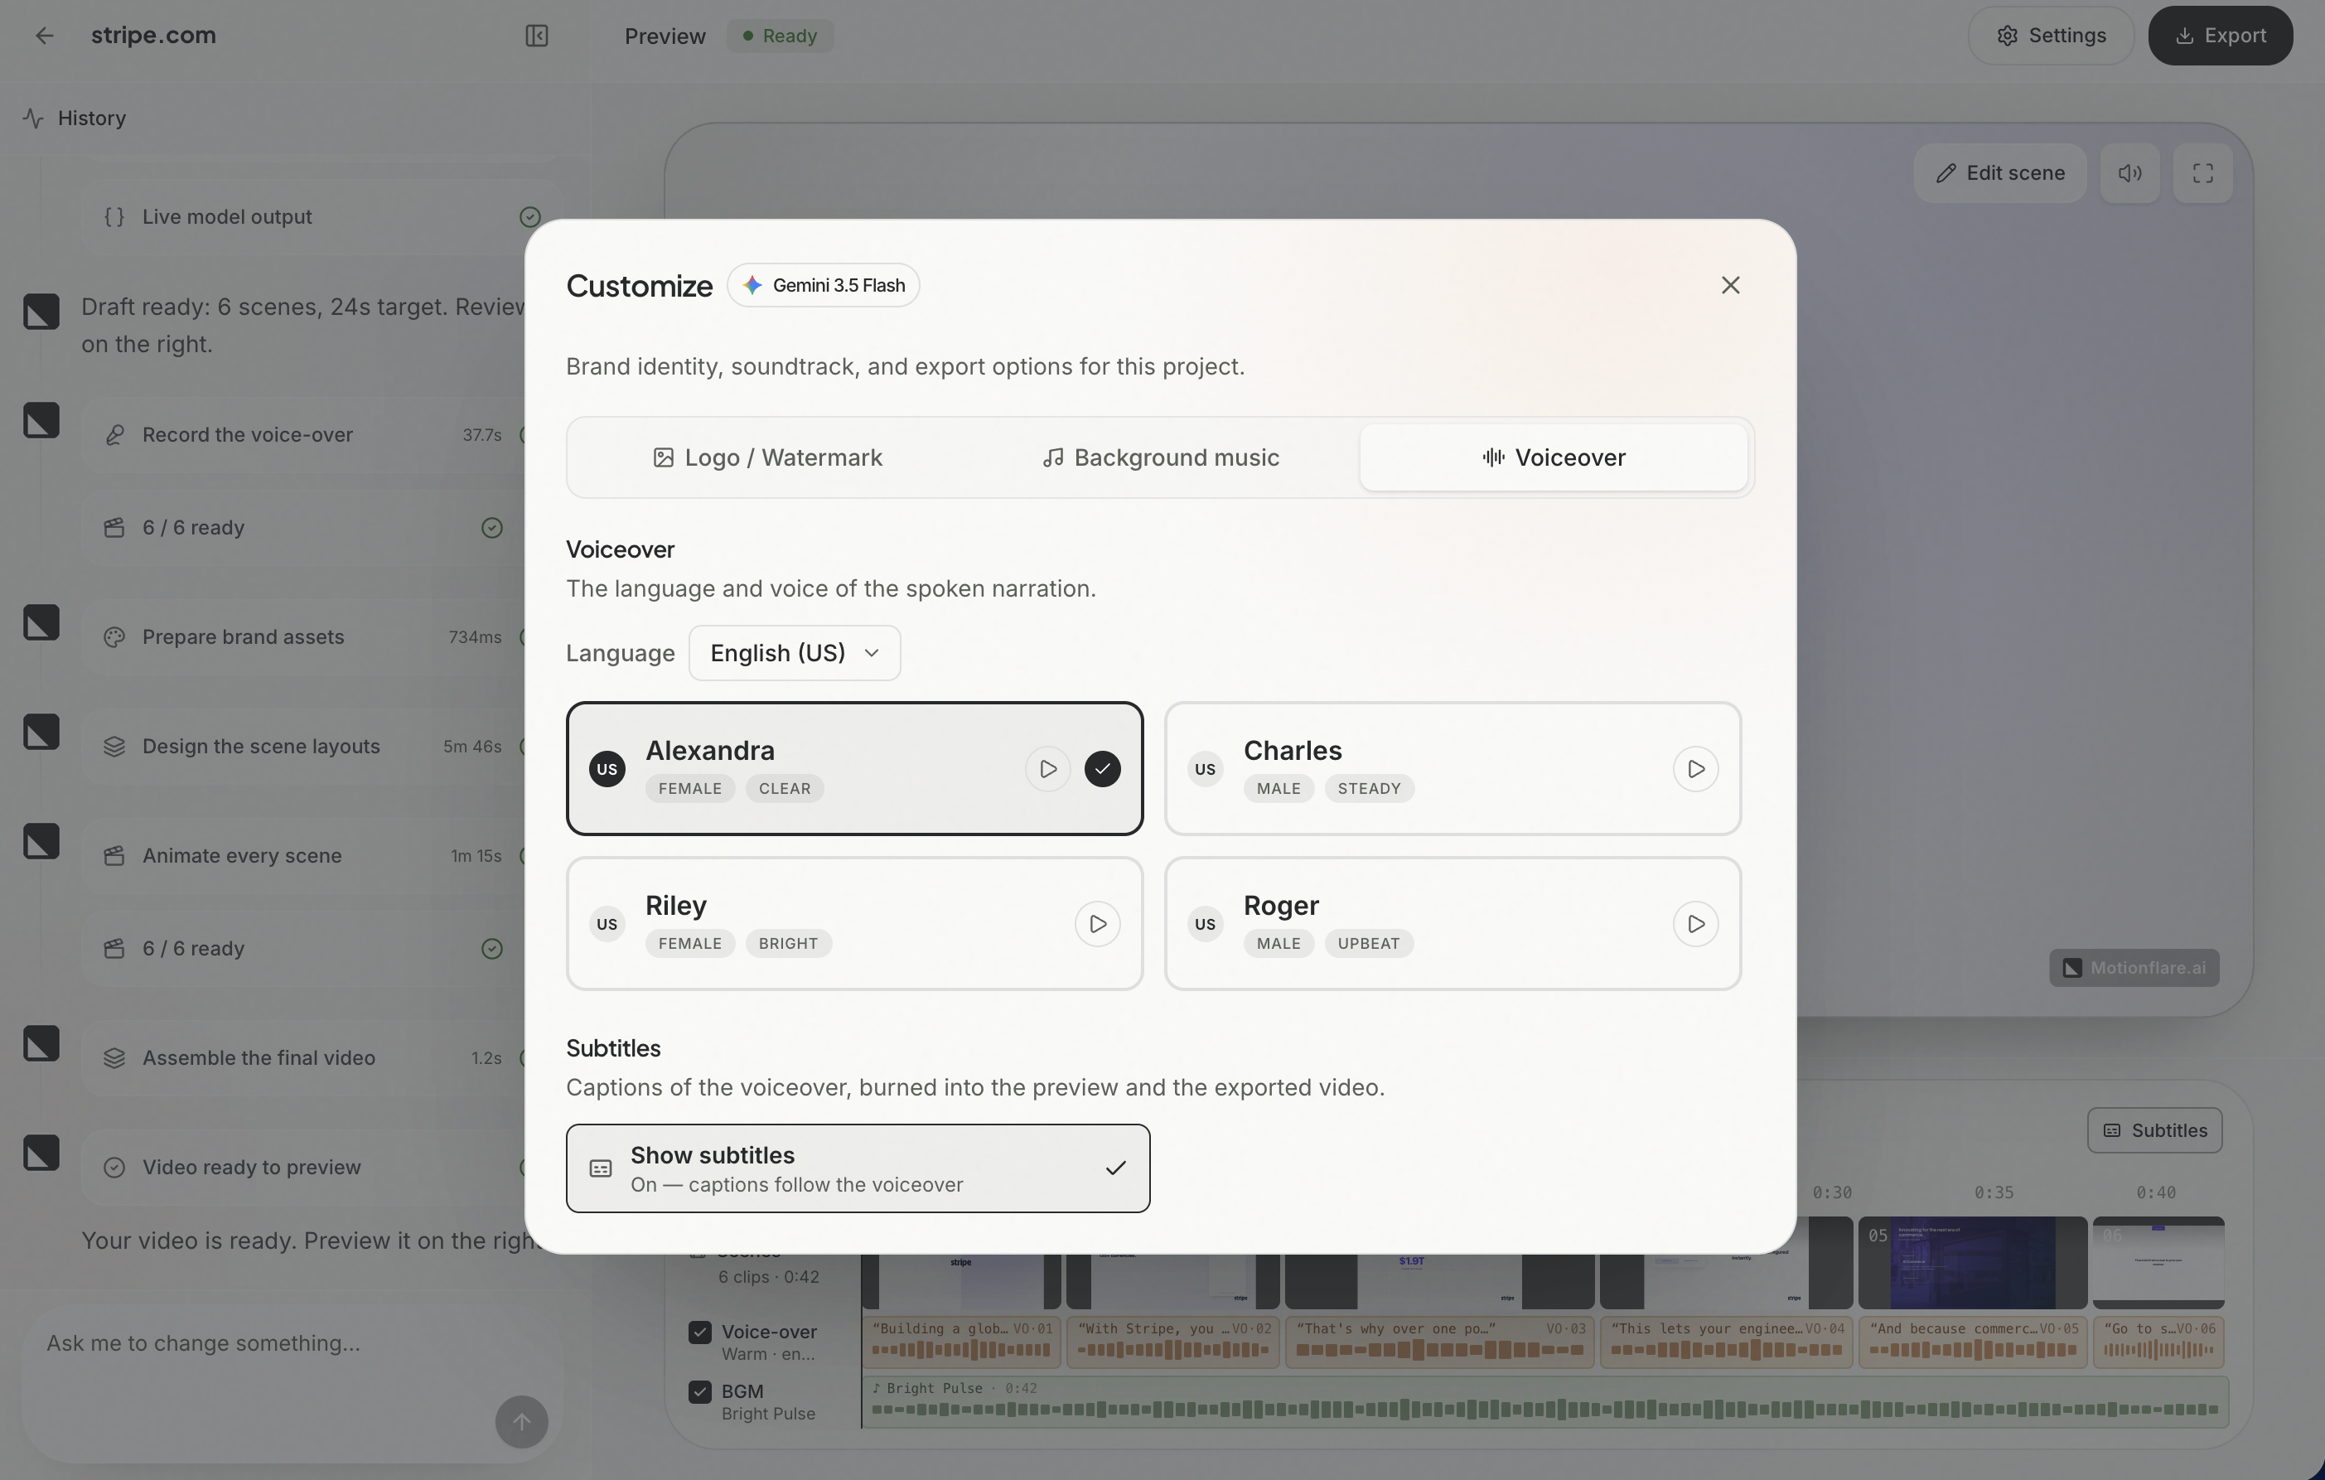
Task: Open the Language English (US) dropdown
Action: point(795,653)
